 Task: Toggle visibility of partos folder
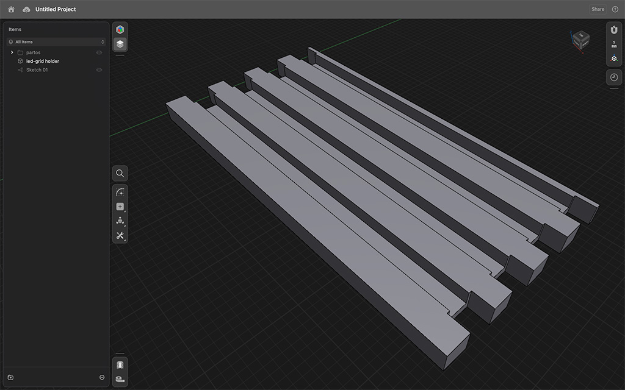[x=99, y=52]
